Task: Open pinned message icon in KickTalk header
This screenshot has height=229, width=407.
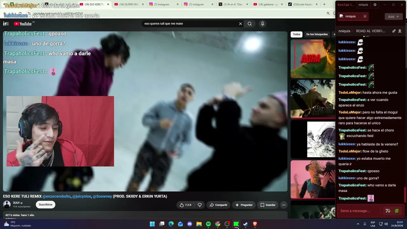Action: (394, 31)
